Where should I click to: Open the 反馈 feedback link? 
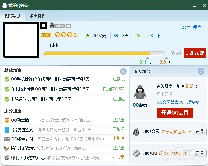[186, 27]
